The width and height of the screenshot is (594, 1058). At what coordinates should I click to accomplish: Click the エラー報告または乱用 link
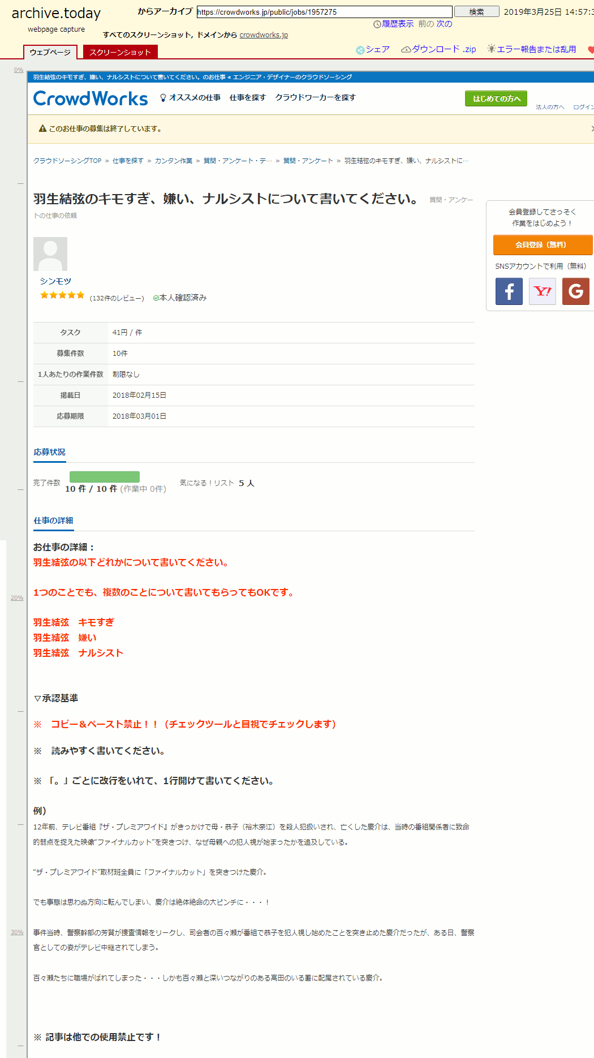point(536,49)
